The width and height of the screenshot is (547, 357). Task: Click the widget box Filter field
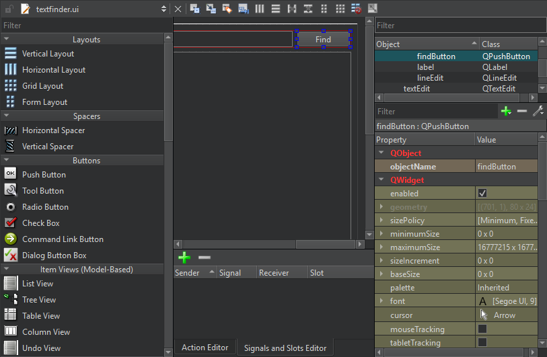81,25
